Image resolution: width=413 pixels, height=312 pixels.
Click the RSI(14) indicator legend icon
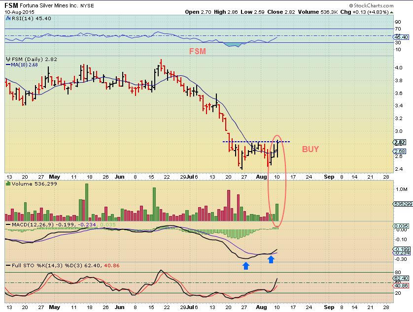[8, 18]
